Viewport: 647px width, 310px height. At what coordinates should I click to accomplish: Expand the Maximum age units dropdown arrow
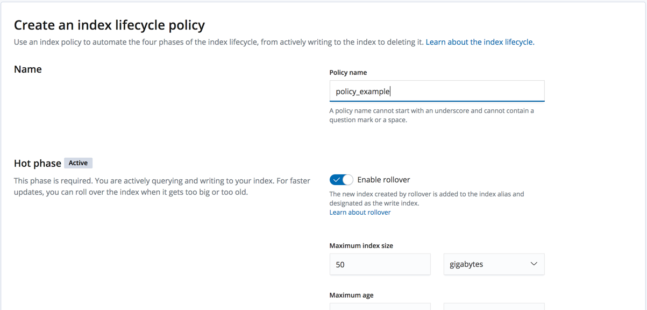[x=534, y=308]
